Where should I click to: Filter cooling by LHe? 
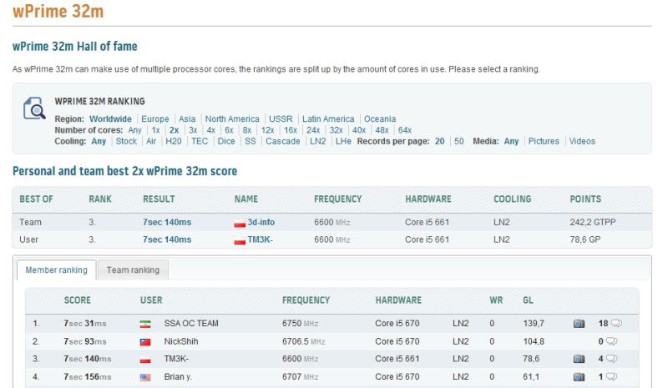[343, 141]
